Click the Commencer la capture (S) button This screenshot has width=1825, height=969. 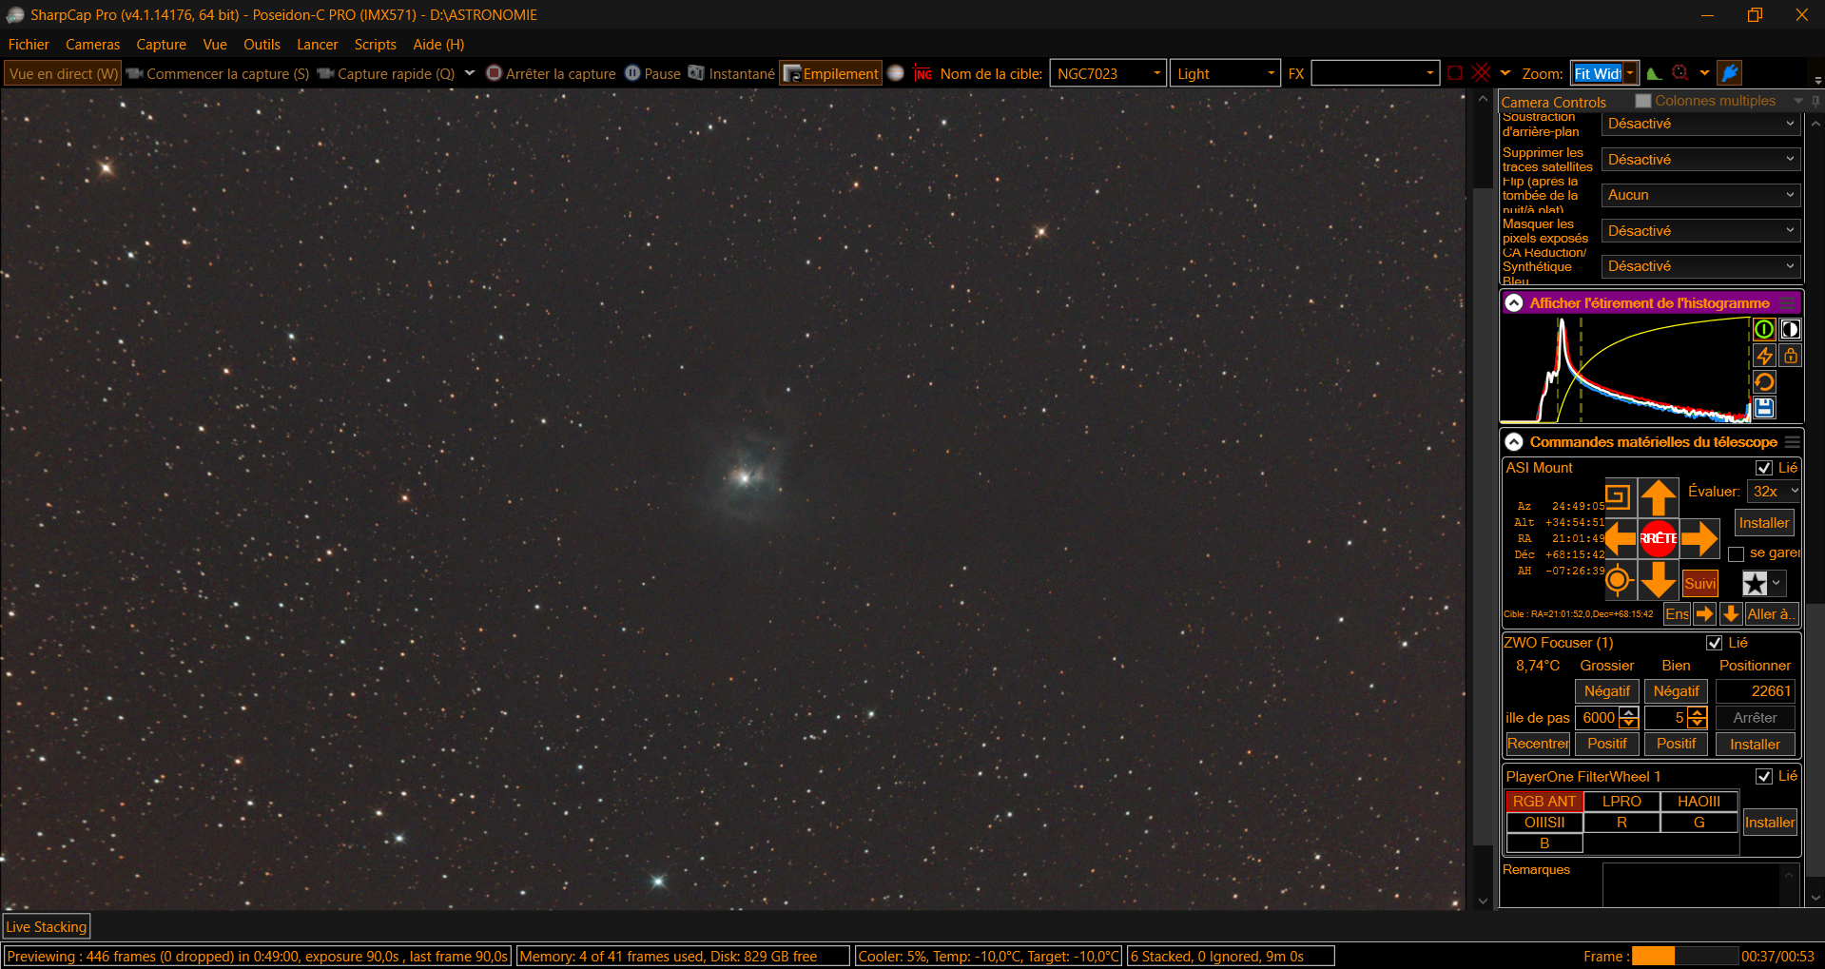pos(218,73)
